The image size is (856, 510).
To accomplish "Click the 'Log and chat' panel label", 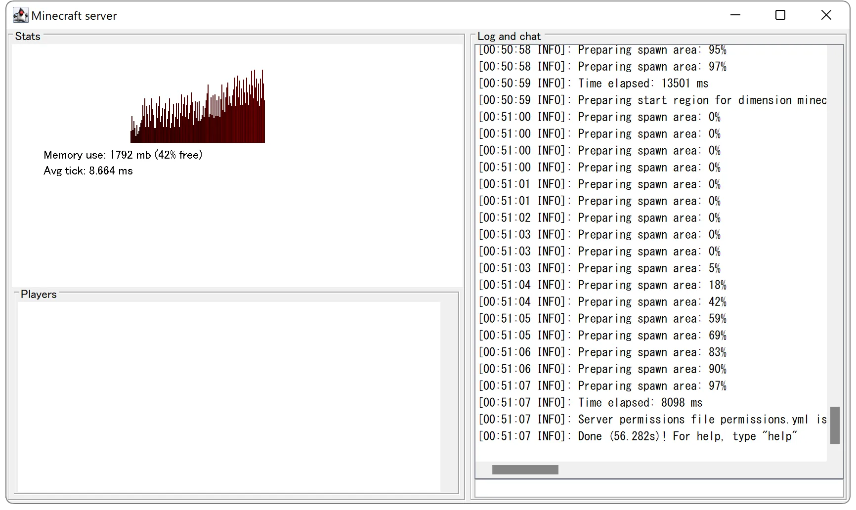I will 509,36.
